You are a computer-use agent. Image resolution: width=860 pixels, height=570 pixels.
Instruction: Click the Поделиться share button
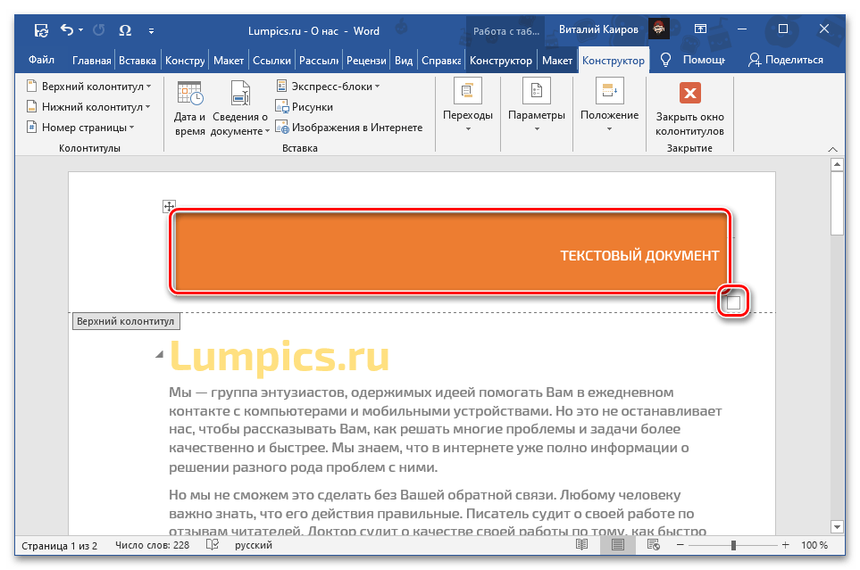coord(786,60)
